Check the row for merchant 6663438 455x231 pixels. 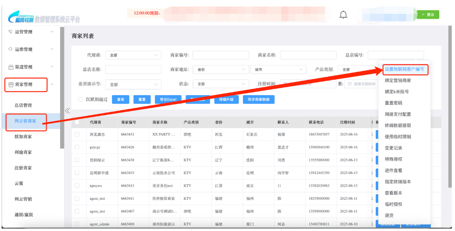pyautogui.click(x=77, y=160)
